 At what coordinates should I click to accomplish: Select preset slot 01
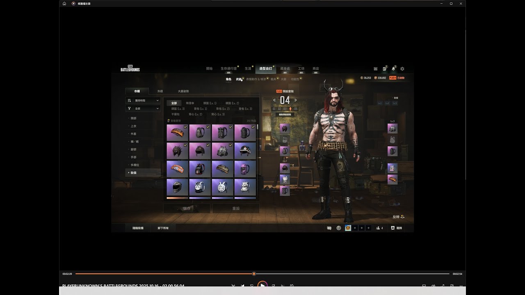(274, 109)
